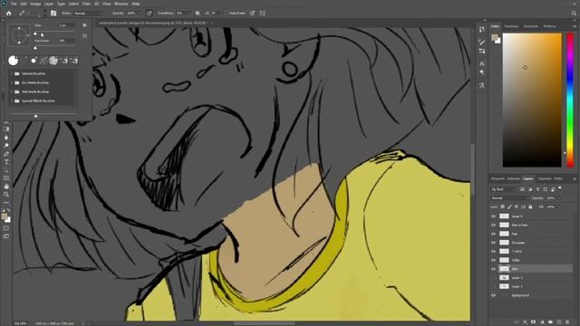
Task: Hide the Collar layer
Action: point(493,260)
